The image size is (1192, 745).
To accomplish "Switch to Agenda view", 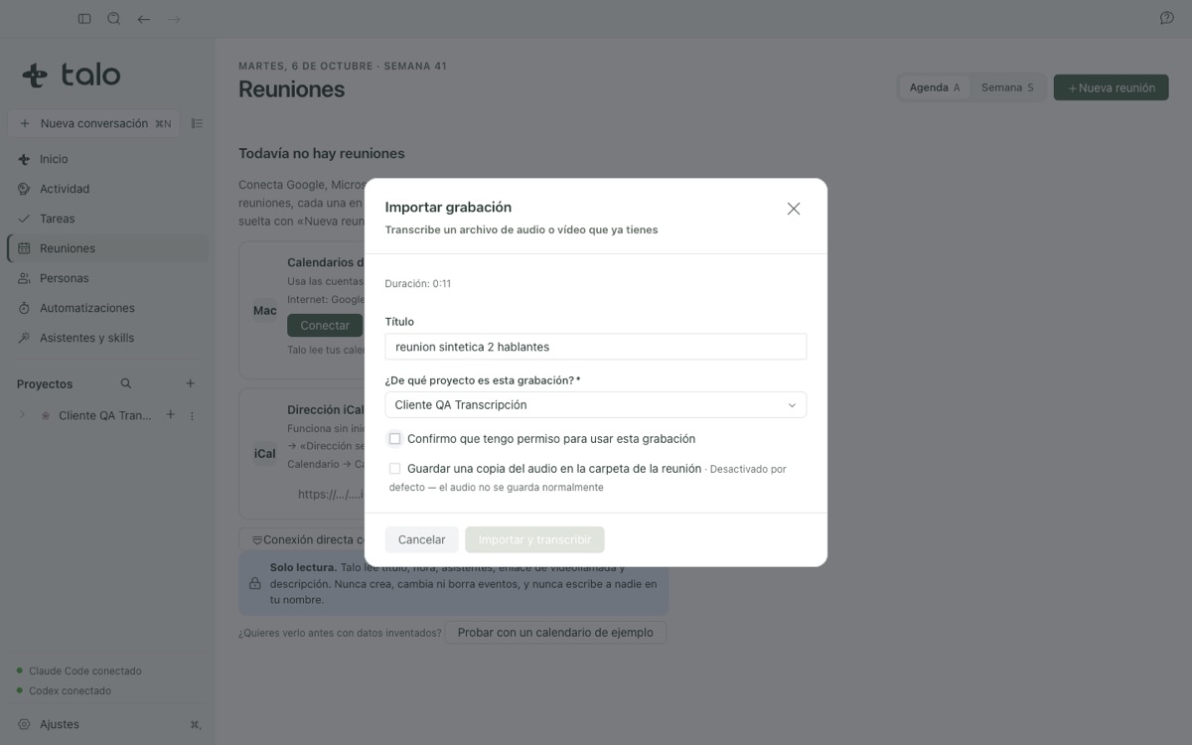I will click(x=935, y=87).
